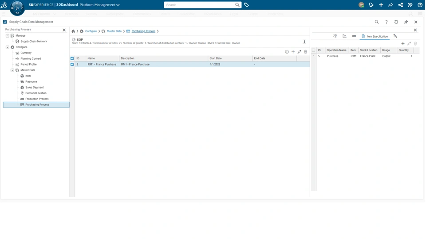The image size is (426, 239).
Task: Open second tab icon in details panel
Action: (x=344, y=36)
